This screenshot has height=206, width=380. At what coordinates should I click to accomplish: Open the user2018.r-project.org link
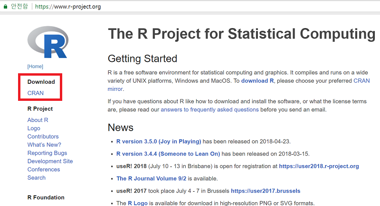coord(319,166)
